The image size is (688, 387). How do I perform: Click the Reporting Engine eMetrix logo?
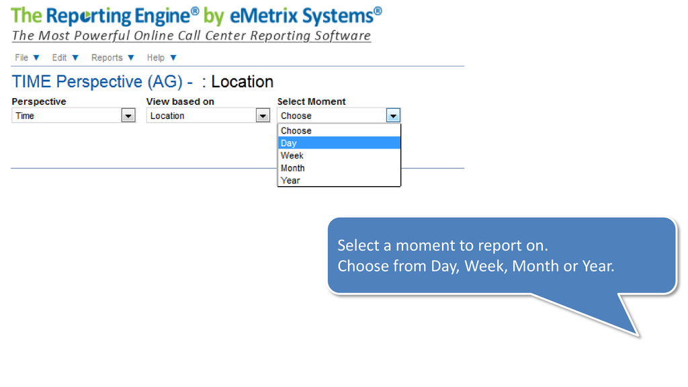[196, 17]
